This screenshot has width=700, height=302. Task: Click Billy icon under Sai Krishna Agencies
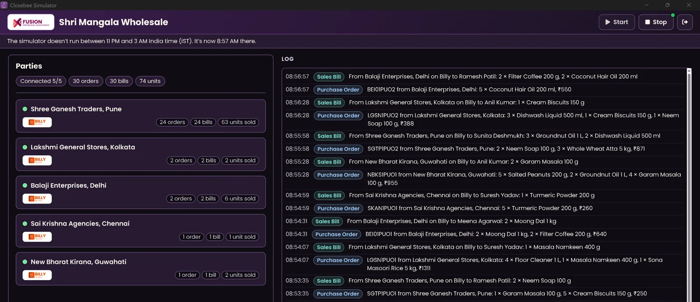coord(37,237)
